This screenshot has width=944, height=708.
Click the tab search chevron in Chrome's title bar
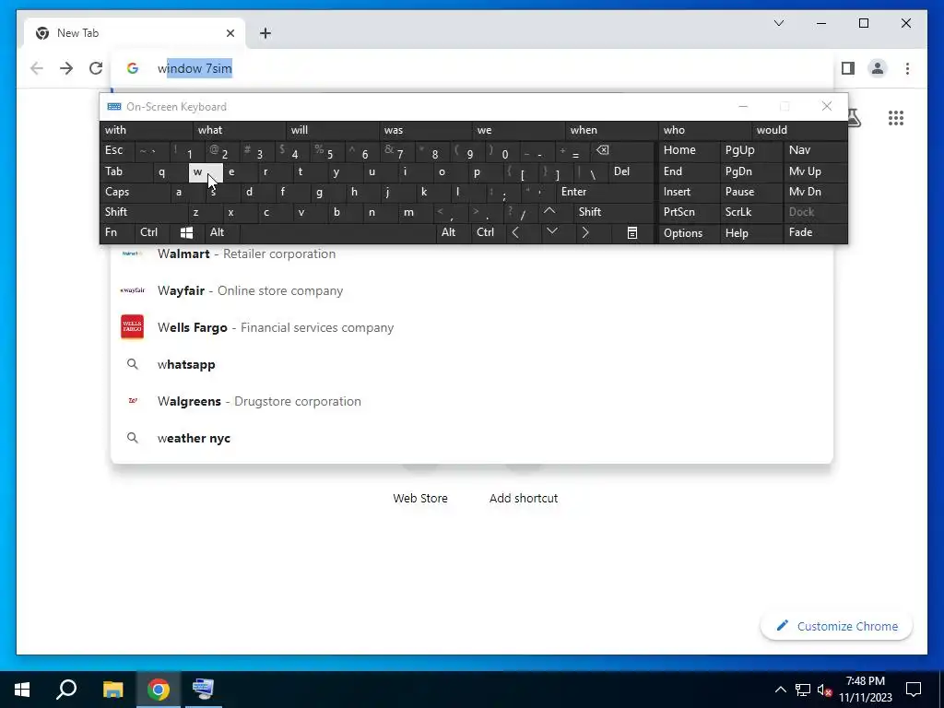[x=779, y=23]
